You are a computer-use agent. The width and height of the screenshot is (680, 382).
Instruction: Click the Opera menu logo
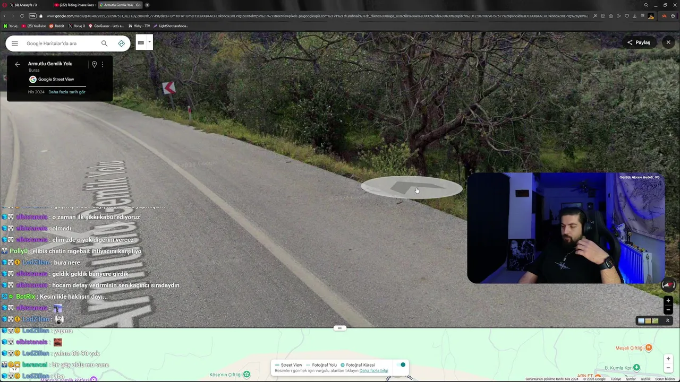4,5
